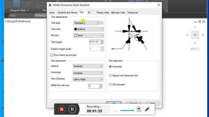Switch to Symbols and Arrows tab

[68, 13]
